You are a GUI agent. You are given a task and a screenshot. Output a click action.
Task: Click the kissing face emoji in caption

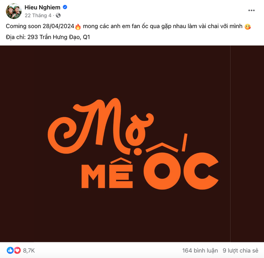247,27
